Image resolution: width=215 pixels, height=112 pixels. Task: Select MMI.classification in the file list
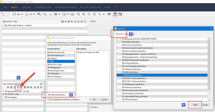pos(162,72)
